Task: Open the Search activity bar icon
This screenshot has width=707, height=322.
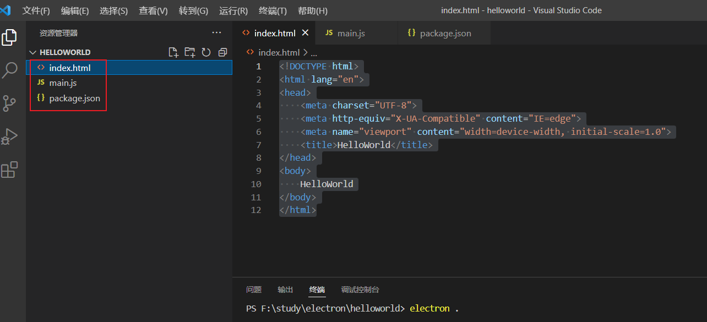Action: tap(9, 70)
